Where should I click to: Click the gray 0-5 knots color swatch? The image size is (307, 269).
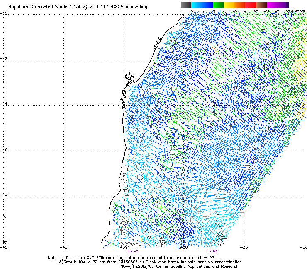[x=186, y=5]
